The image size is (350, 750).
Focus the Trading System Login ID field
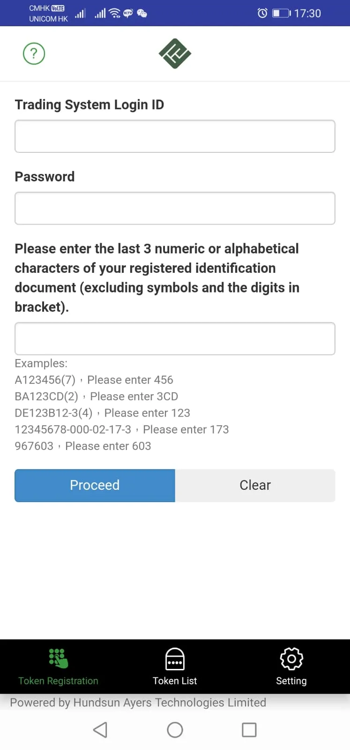pyautogui.click(x=175, y=136)
